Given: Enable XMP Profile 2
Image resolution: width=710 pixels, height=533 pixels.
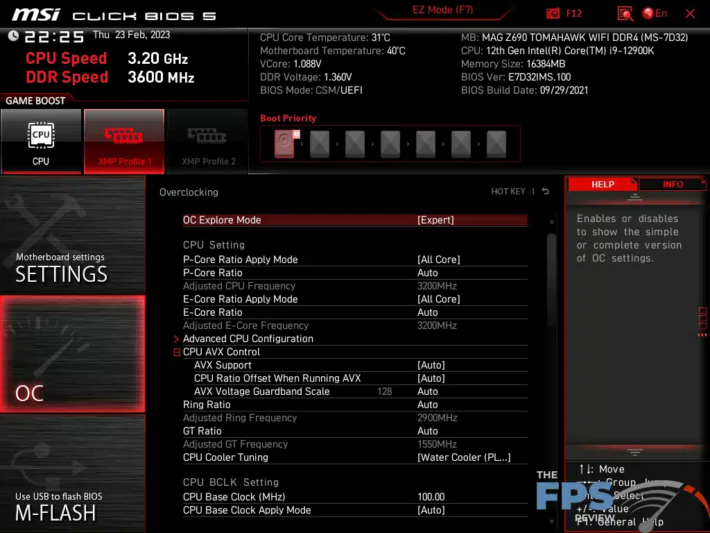Looking at the screenshot, I should [x=208, y=141].
